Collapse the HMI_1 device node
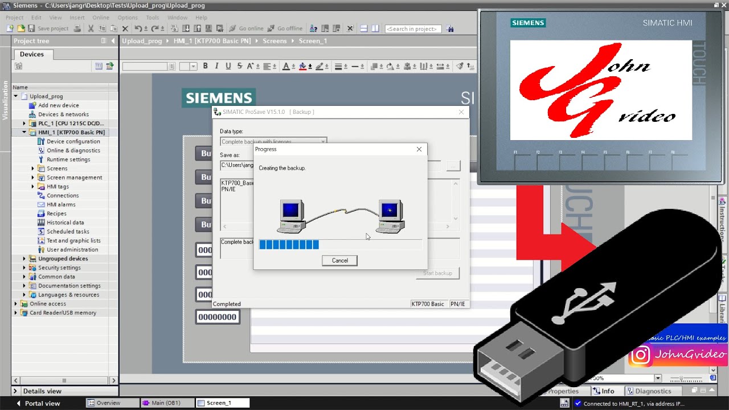The image size is (729, 410). tap(24, 132)
